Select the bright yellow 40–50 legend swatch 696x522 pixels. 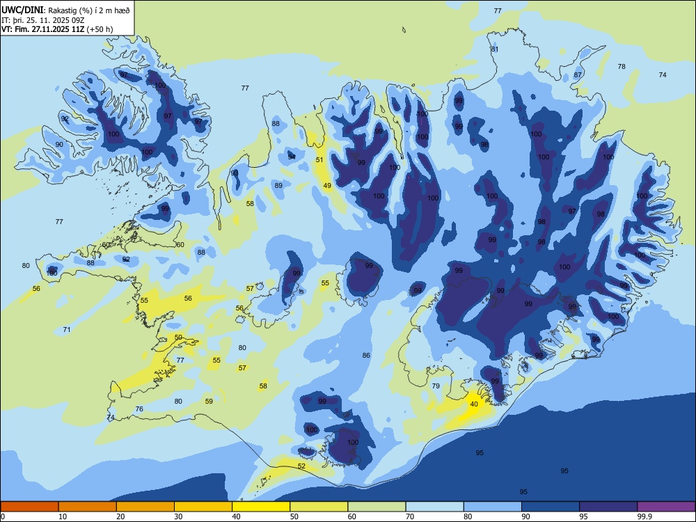(x=261, y=507)
